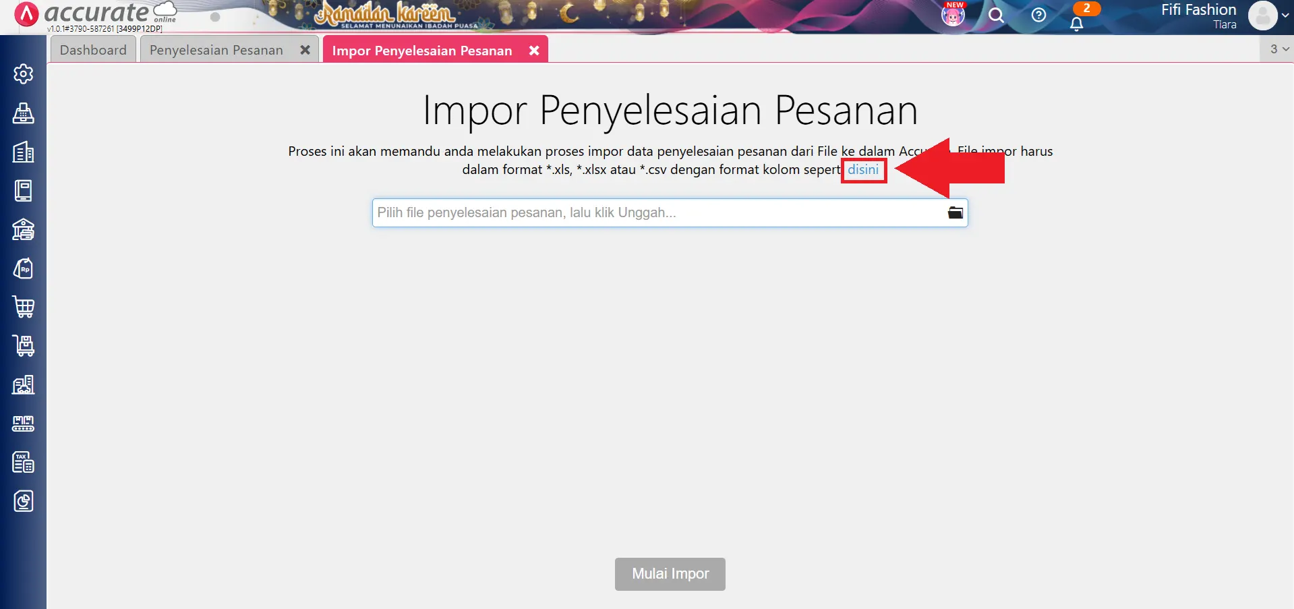This screenshot has height=609, width=1294.
Task: Close the Penyelesaian Pesanan tab
Action: pyautogui.click(x=305, y=49)
